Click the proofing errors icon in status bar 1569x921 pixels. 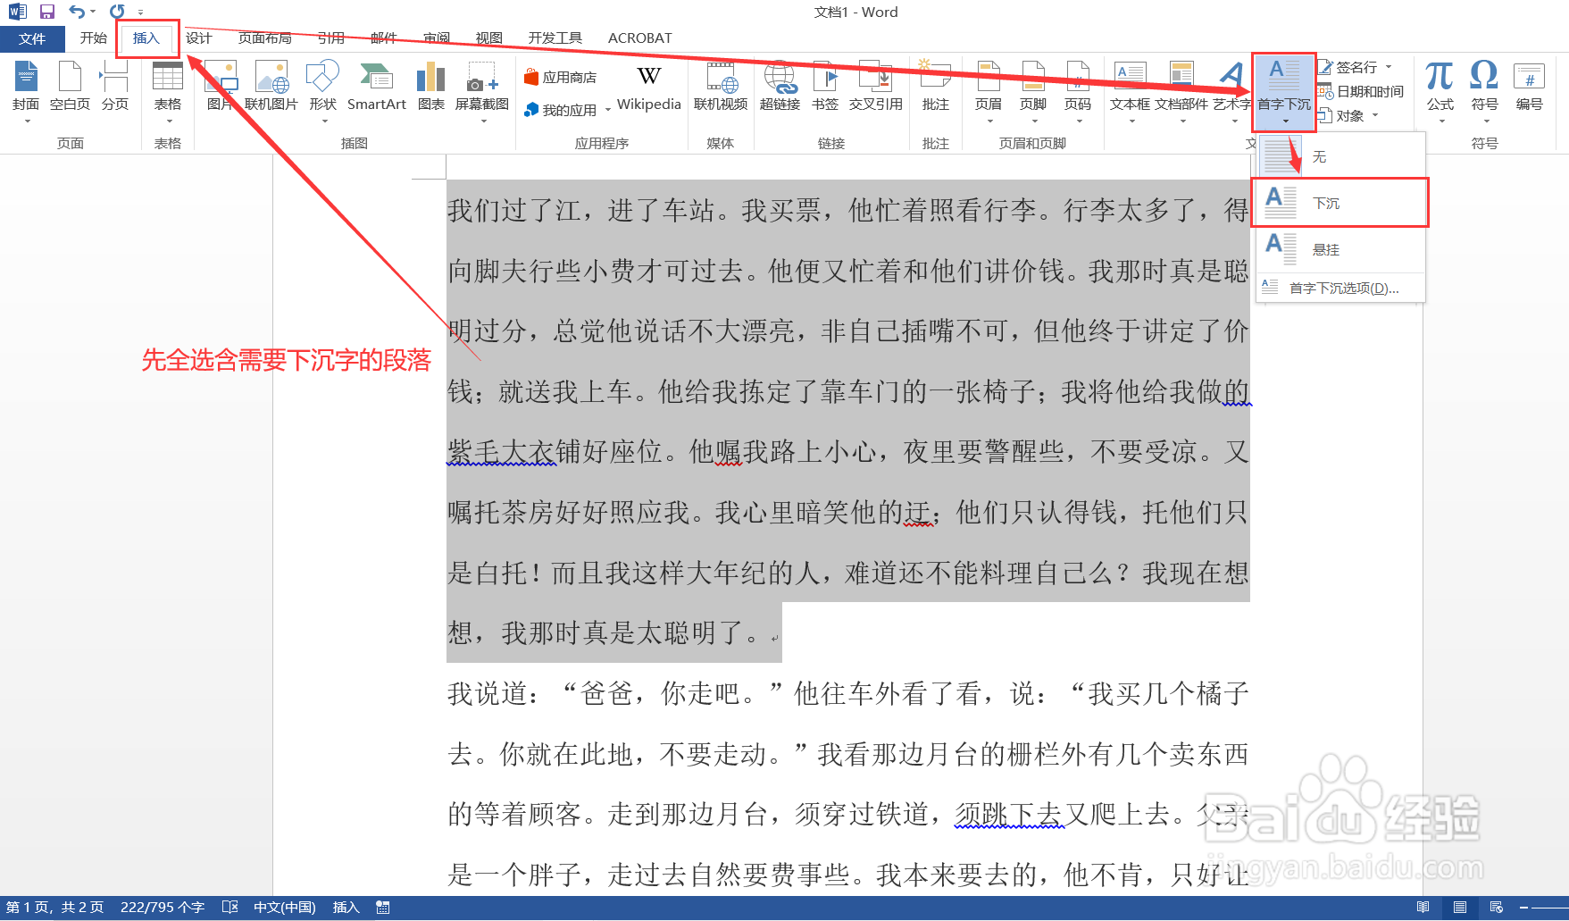point(230,908)
